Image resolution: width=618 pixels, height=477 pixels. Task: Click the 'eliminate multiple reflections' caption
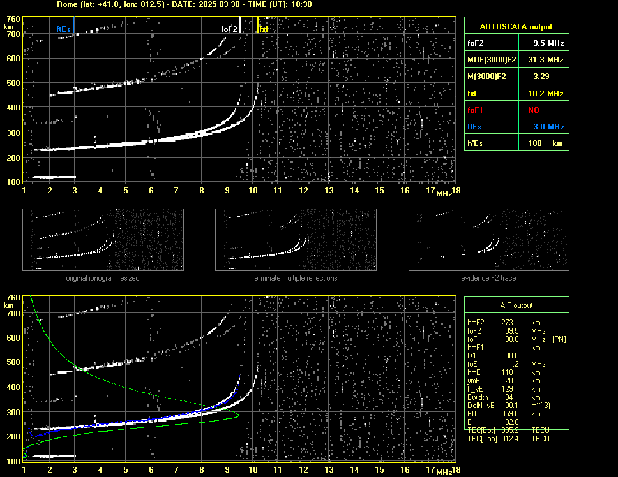(x=296, y=278)
